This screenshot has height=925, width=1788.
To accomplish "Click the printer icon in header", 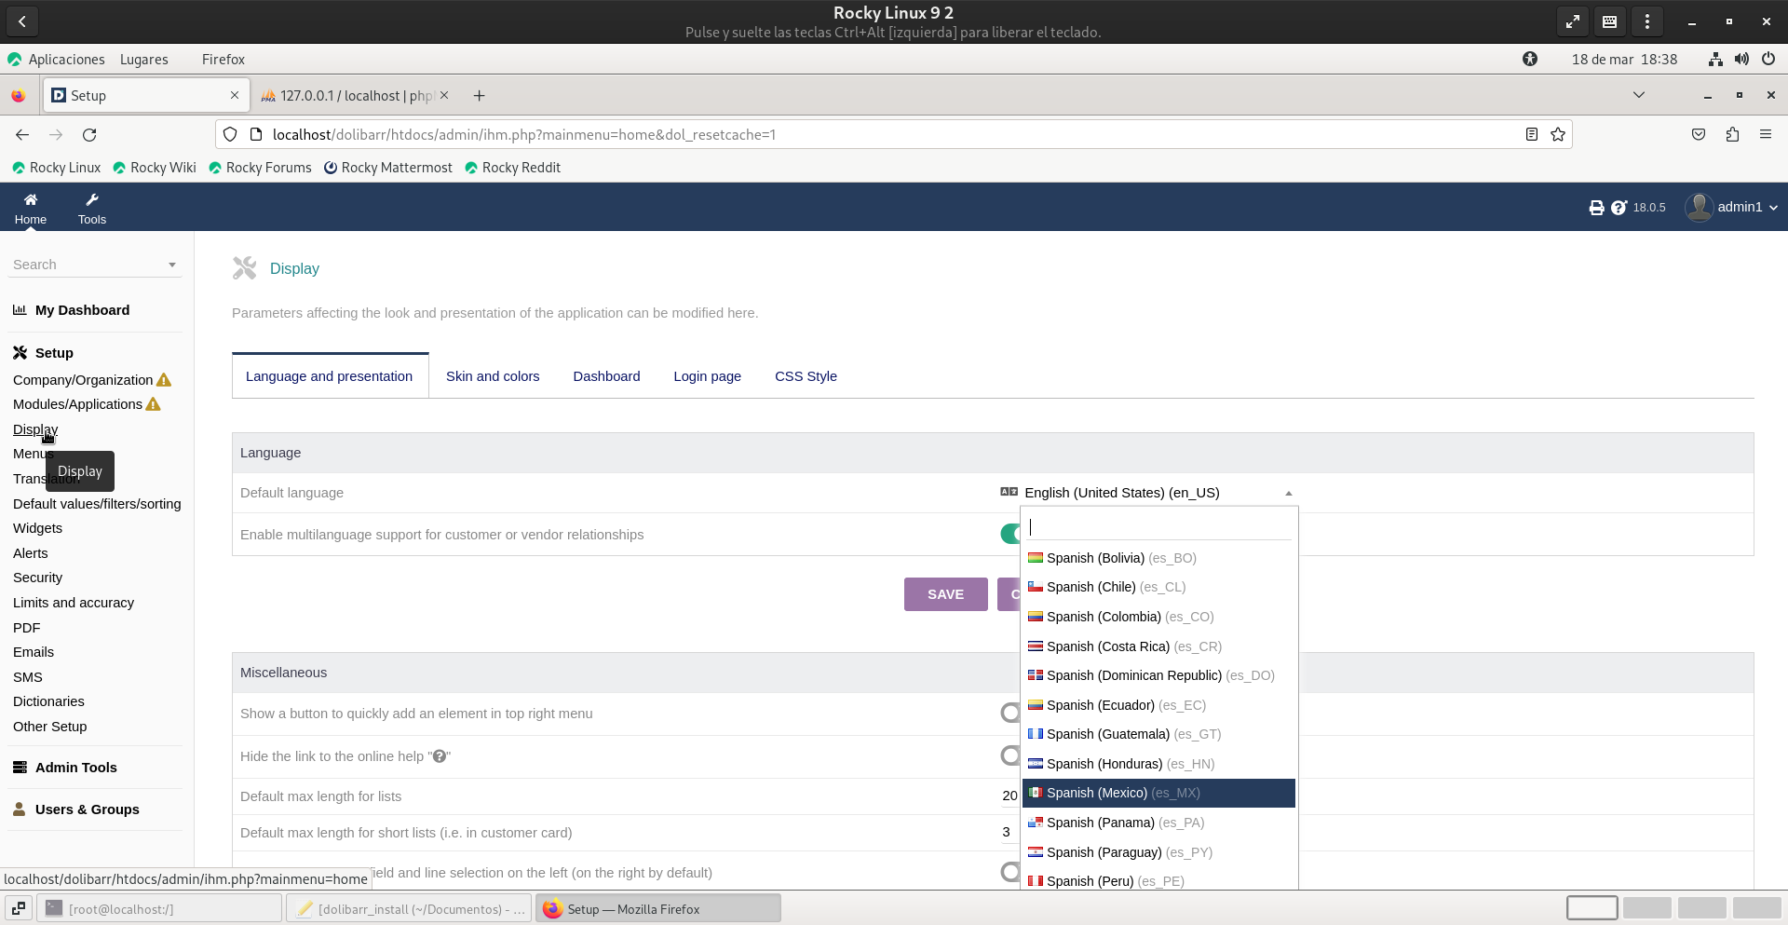I will coord(1596,208).
